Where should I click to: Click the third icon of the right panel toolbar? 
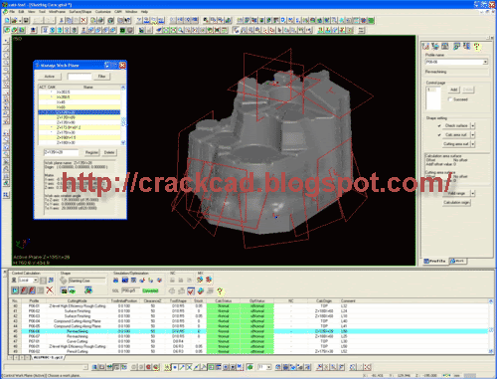(445, 47)
